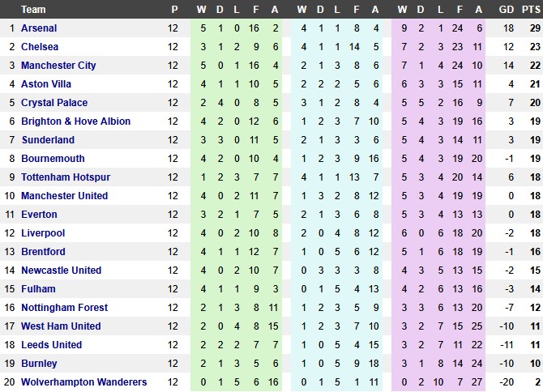Choose Everton from the table

39,215
